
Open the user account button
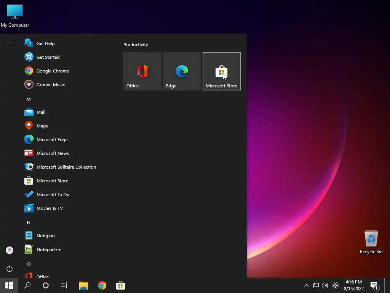[10, 250]
